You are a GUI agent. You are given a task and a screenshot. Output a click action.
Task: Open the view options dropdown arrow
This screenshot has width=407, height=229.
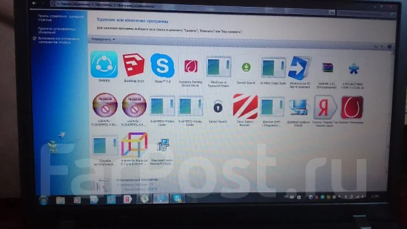point(382,46)
